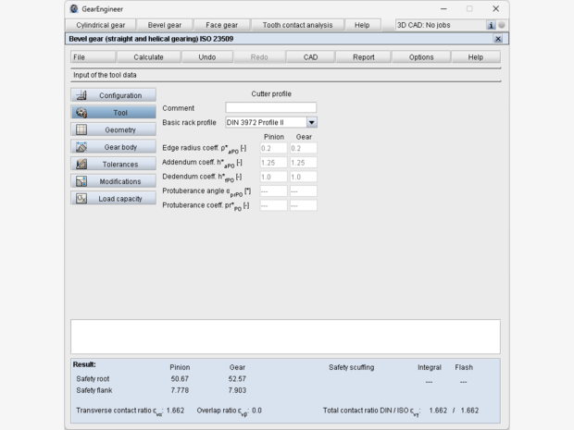574x430 pixels.
Task: Open the Tolerances section
Action: click(x=112, y=165)
